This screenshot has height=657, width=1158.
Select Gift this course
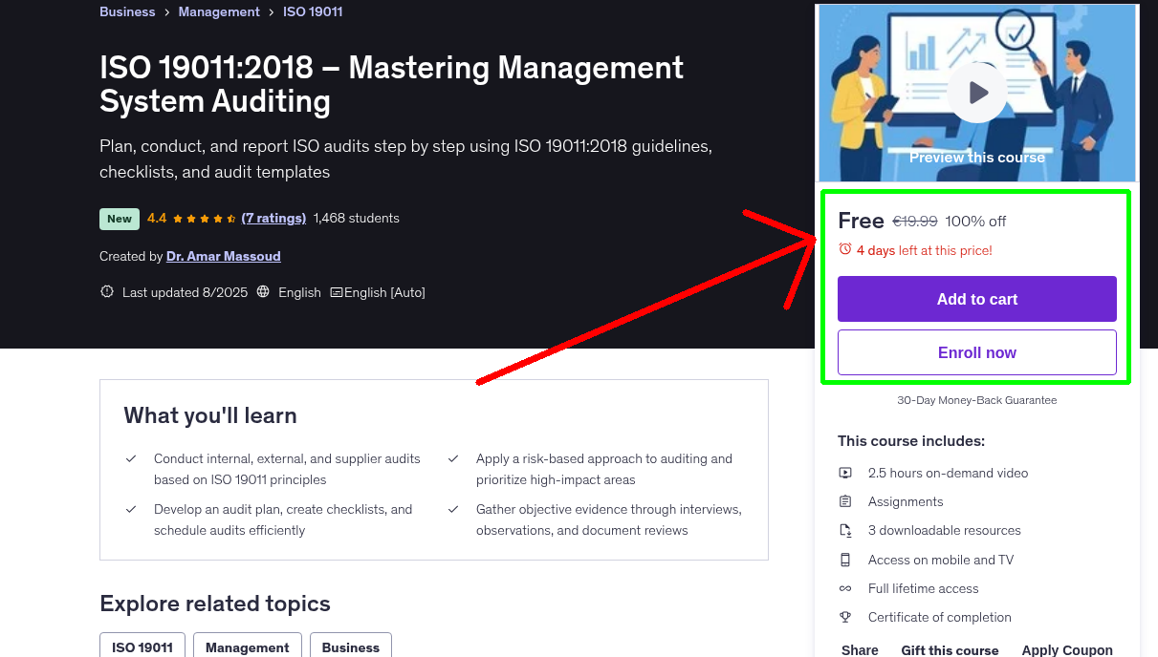point(950,649)
